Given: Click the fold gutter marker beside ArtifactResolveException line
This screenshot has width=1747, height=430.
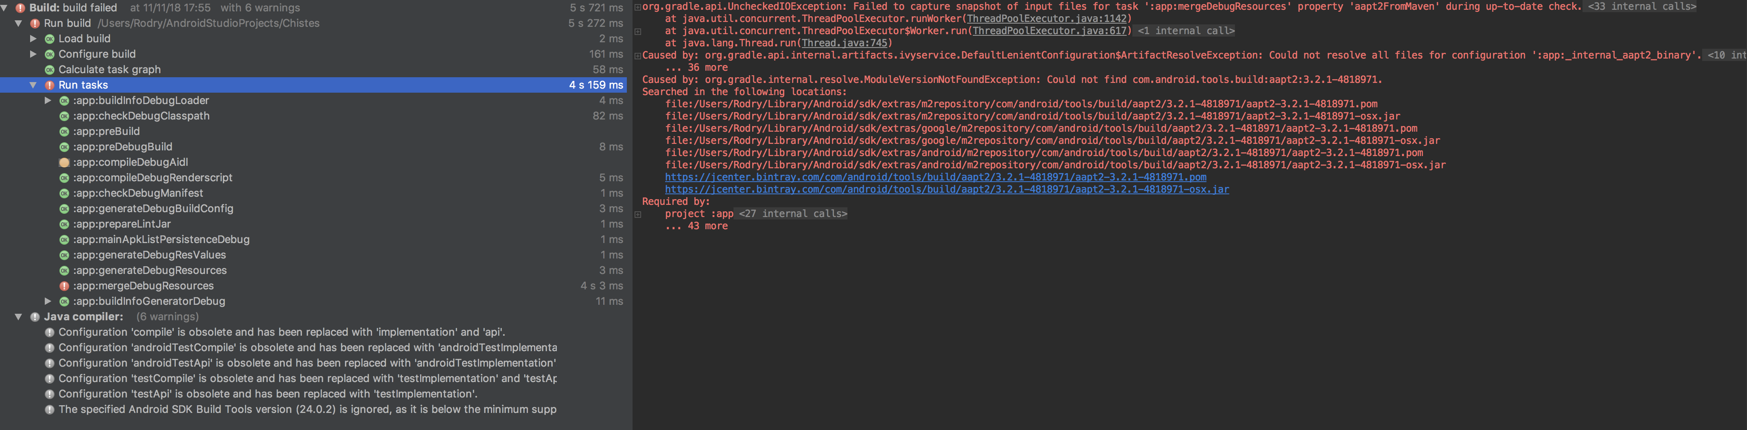Looking at the screenshot, I should tap(637, 56).
